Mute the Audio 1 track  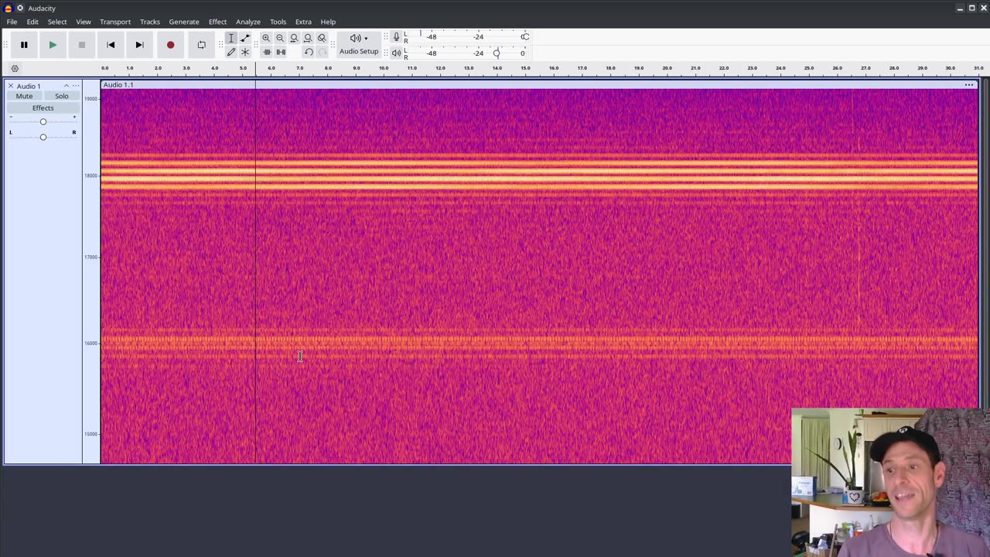point(25,96)
